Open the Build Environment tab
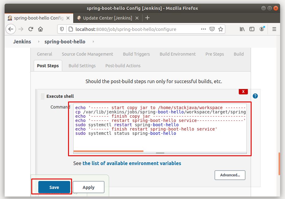Image resolution: width=285 pixels, height=199 pixels. pyautogui.click(x=177, y=54)
